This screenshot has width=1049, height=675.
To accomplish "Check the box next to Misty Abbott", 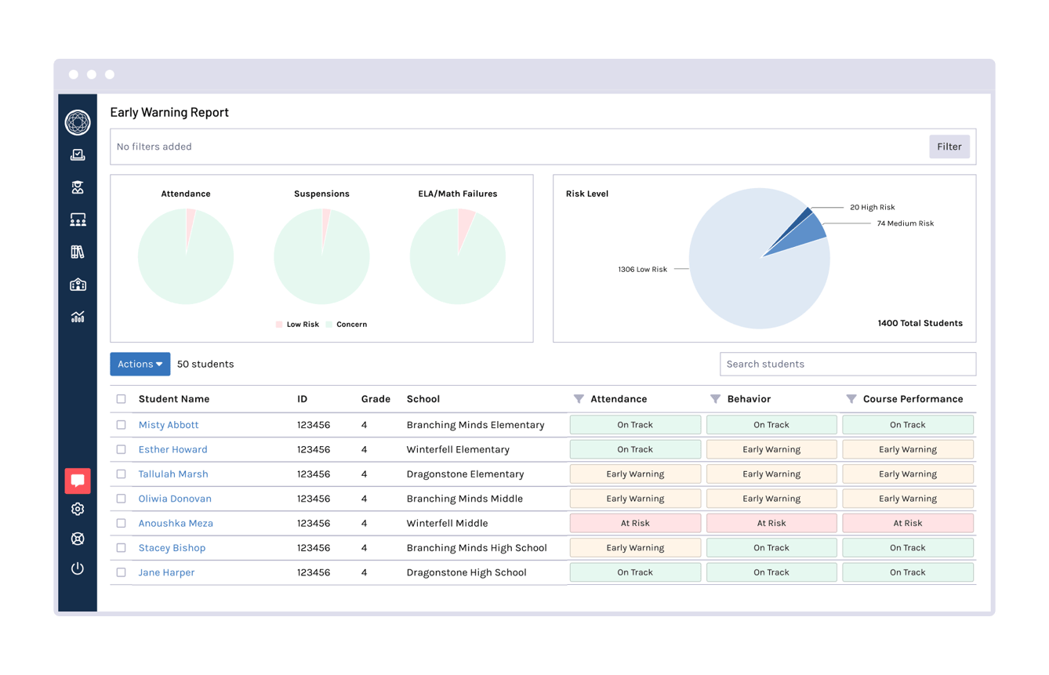I will pos(121,425).
